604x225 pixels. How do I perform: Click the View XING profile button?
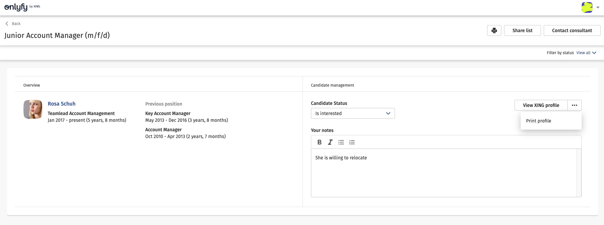541,105
